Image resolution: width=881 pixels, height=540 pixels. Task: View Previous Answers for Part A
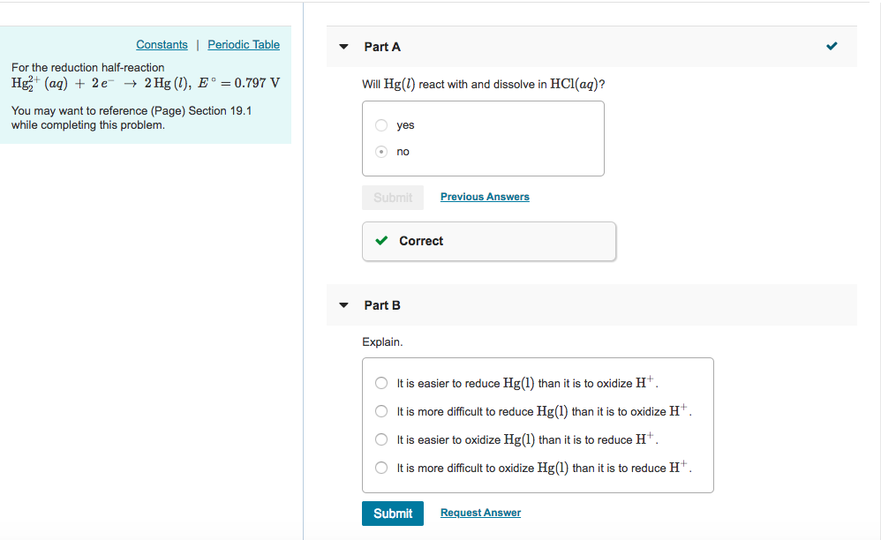point(485,197)
